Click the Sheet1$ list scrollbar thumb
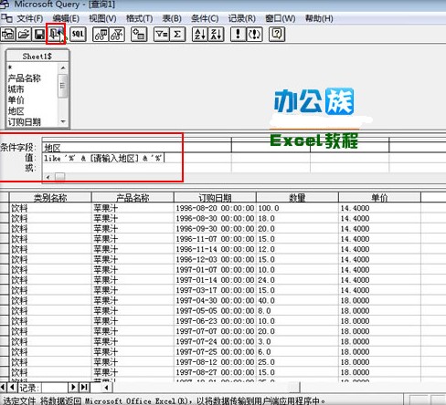 click(63, 86)
